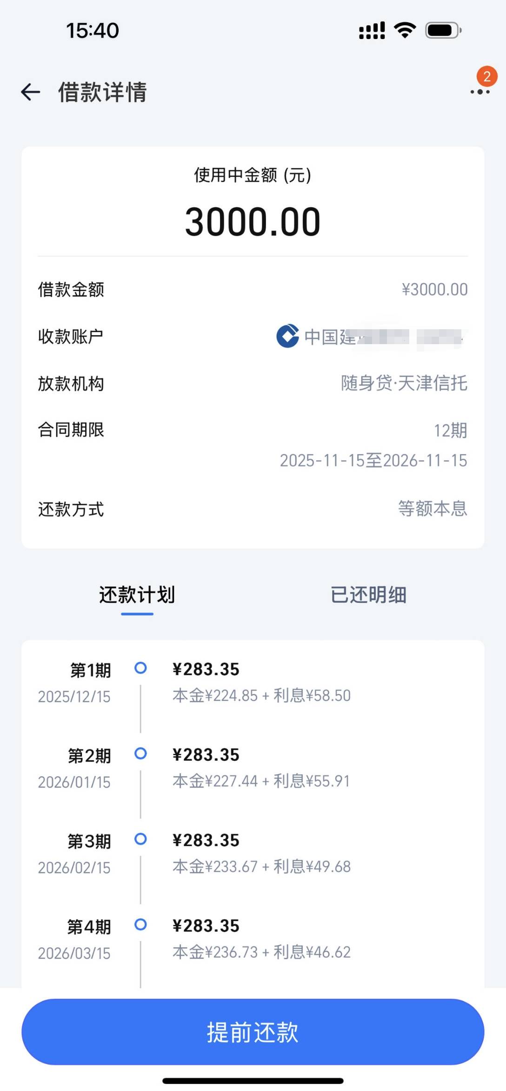Open the three-dot more menu
The image size is (506, 1091).
479,92
